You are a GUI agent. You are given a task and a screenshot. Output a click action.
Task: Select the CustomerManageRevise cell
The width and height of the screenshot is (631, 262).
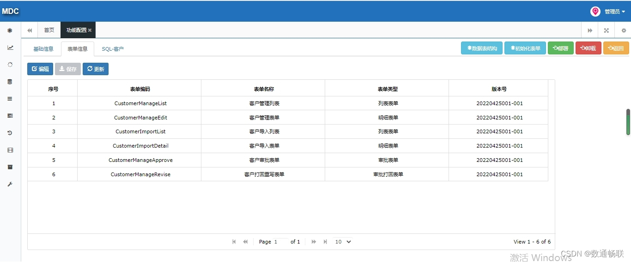coord(140,174)
